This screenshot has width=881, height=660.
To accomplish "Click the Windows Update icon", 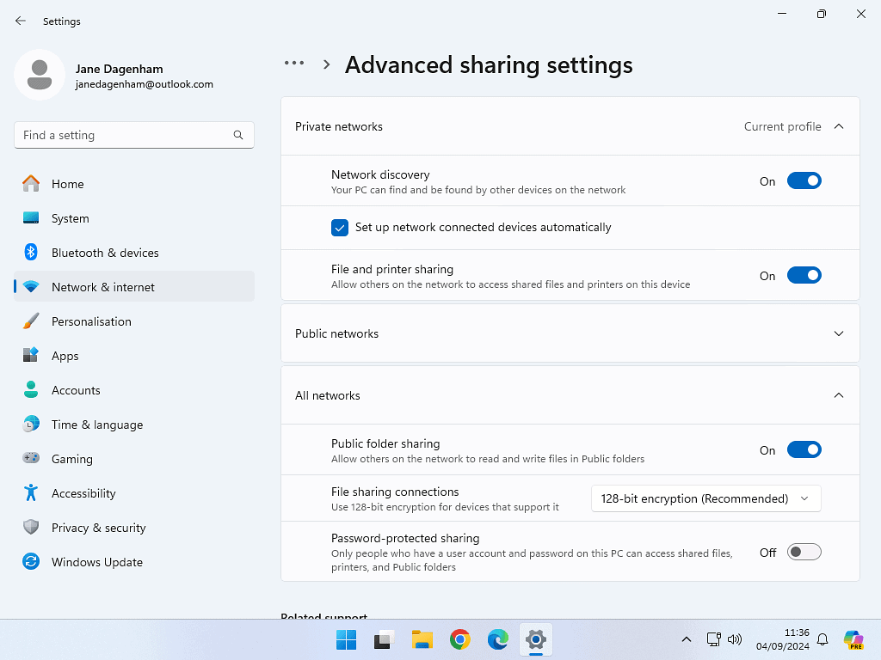I will point(31,562).
